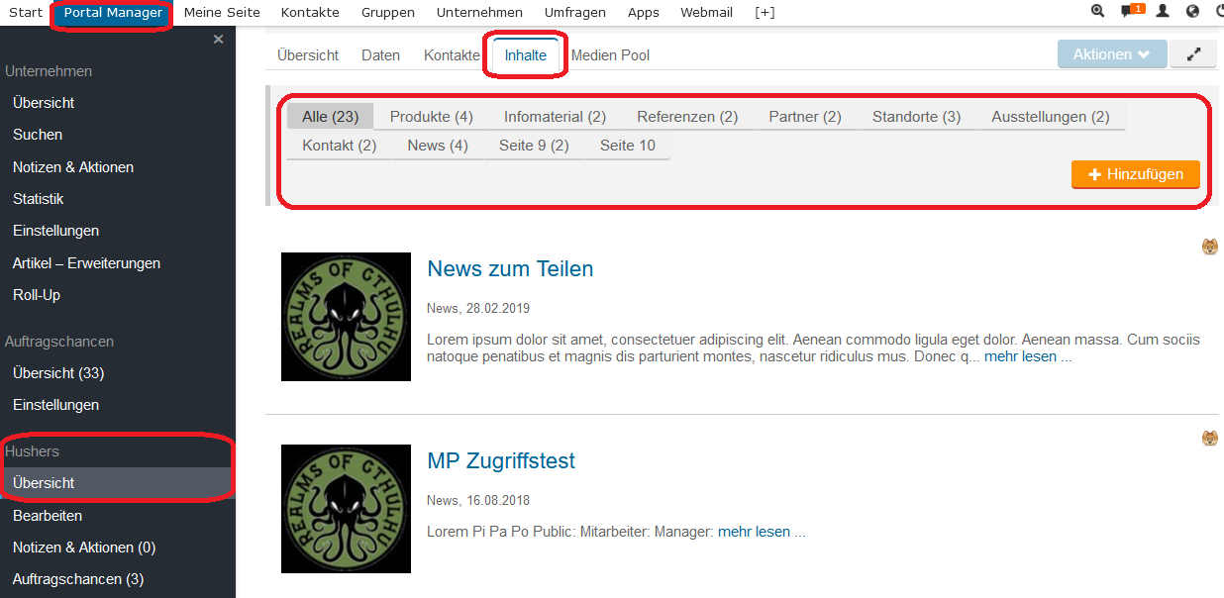Click the globe language icon
Screen dimensions: 1224x598
click(1192, 12)
